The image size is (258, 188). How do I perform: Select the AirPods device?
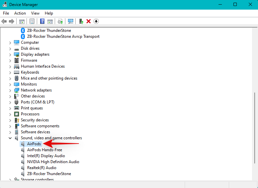[34, 144]
